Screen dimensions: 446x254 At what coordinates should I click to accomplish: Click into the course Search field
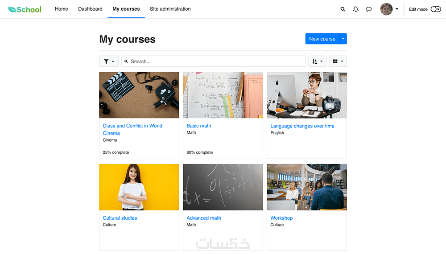pos(214,61)
